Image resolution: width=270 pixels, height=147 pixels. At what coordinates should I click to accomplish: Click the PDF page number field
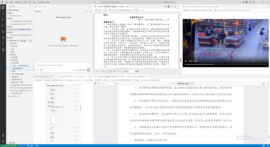click(x=111, y=84)
